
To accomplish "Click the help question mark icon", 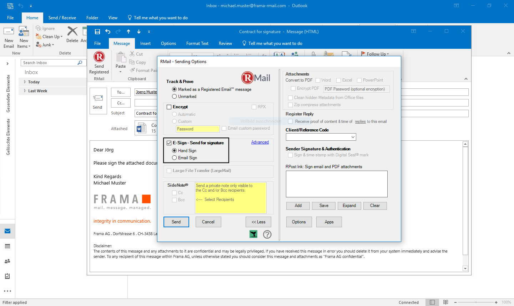I will pos(267,234).
